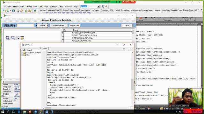Click the Nama column header in grid
The width and height of the screenshot is (204, 114).
coord(103,30)
